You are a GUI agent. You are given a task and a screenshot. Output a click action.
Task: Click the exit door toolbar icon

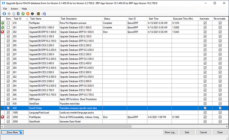point(38,14)
